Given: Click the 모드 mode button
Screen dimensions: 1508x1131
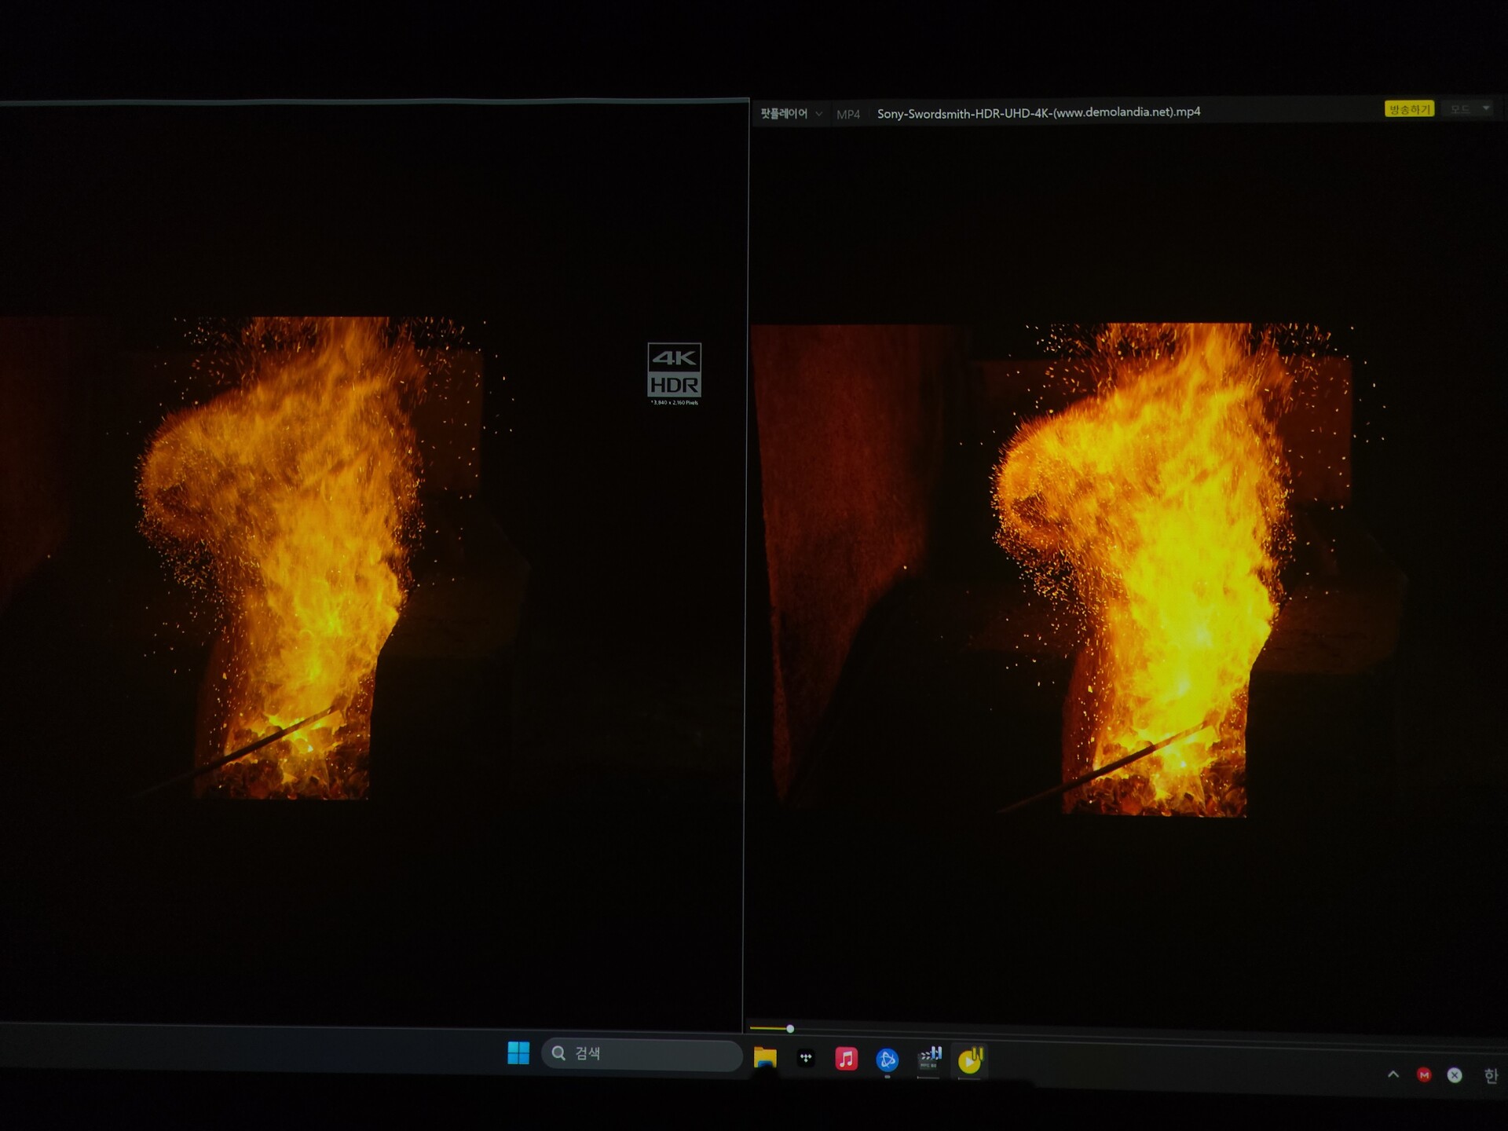Looking at the screenshot, I should tap(1459, 109).
